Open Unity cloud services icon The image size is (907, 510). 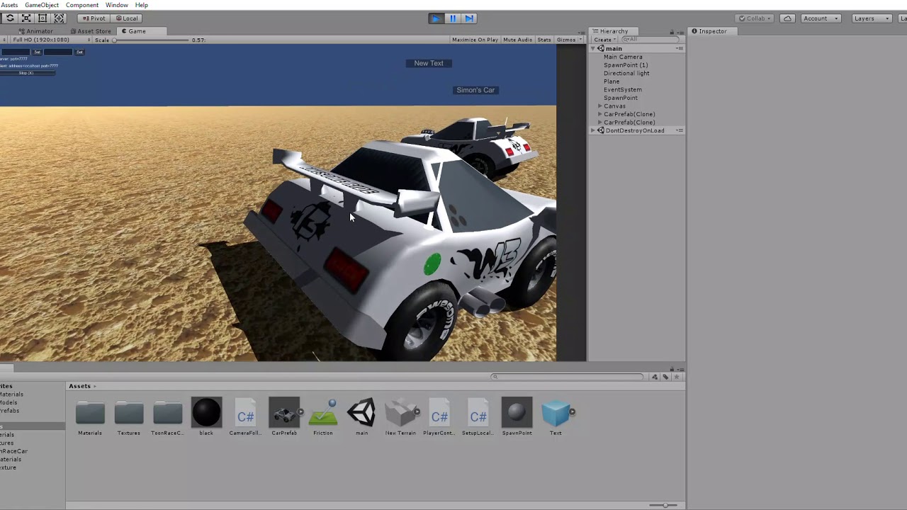(x=787, y=18)
